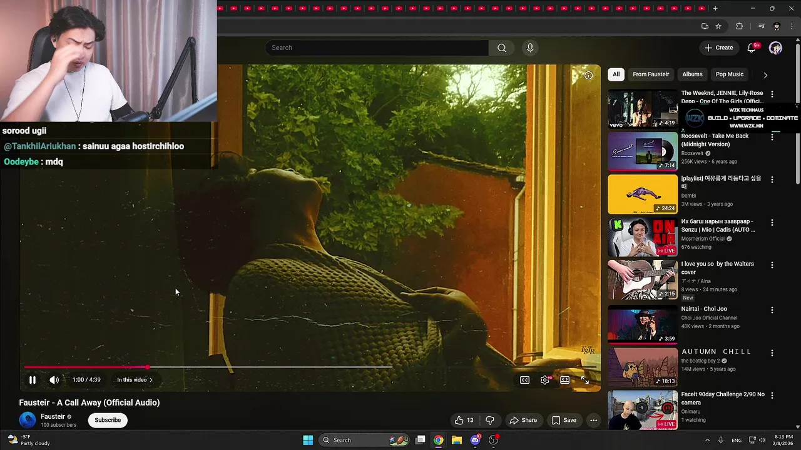Search with your voice microphone
801x450 pixels.
[530, 47]
